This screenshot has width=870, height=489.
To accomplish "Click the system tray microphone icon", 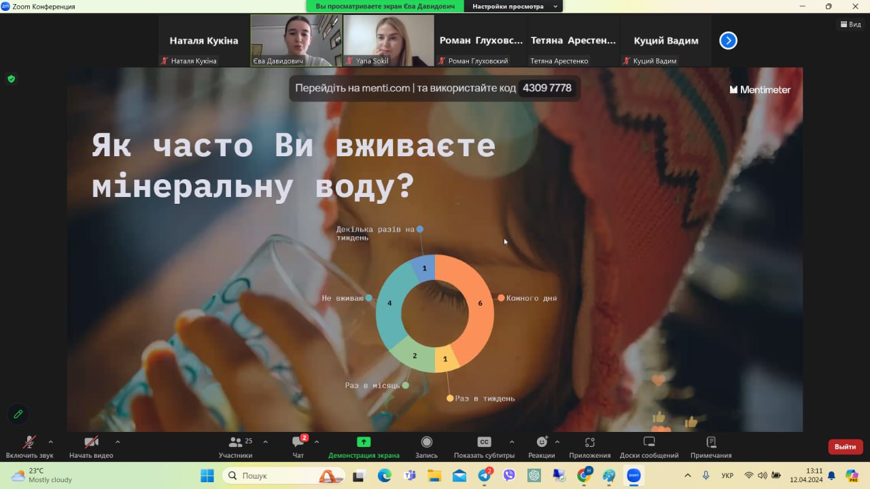I will [x=706, y=475].
